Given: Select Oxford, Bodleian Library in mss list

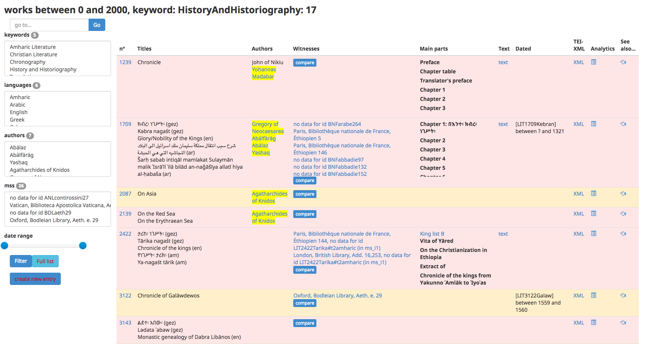Looking at the screenshot, I should (54, 220).
